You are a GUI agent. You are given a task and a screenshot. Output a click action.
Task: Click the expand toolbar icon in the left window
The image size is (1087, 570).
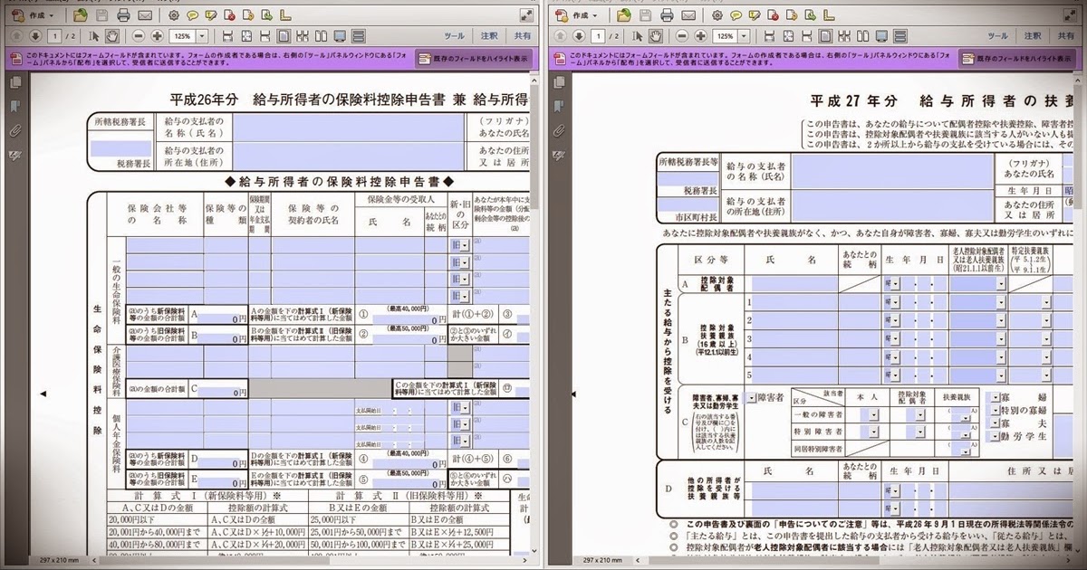526,15
